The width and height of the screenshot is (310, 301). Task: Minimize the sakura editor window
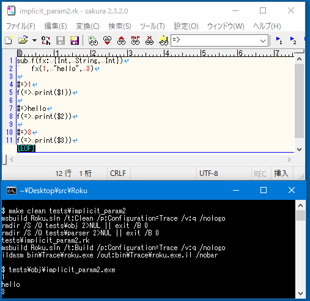point(235,10)
